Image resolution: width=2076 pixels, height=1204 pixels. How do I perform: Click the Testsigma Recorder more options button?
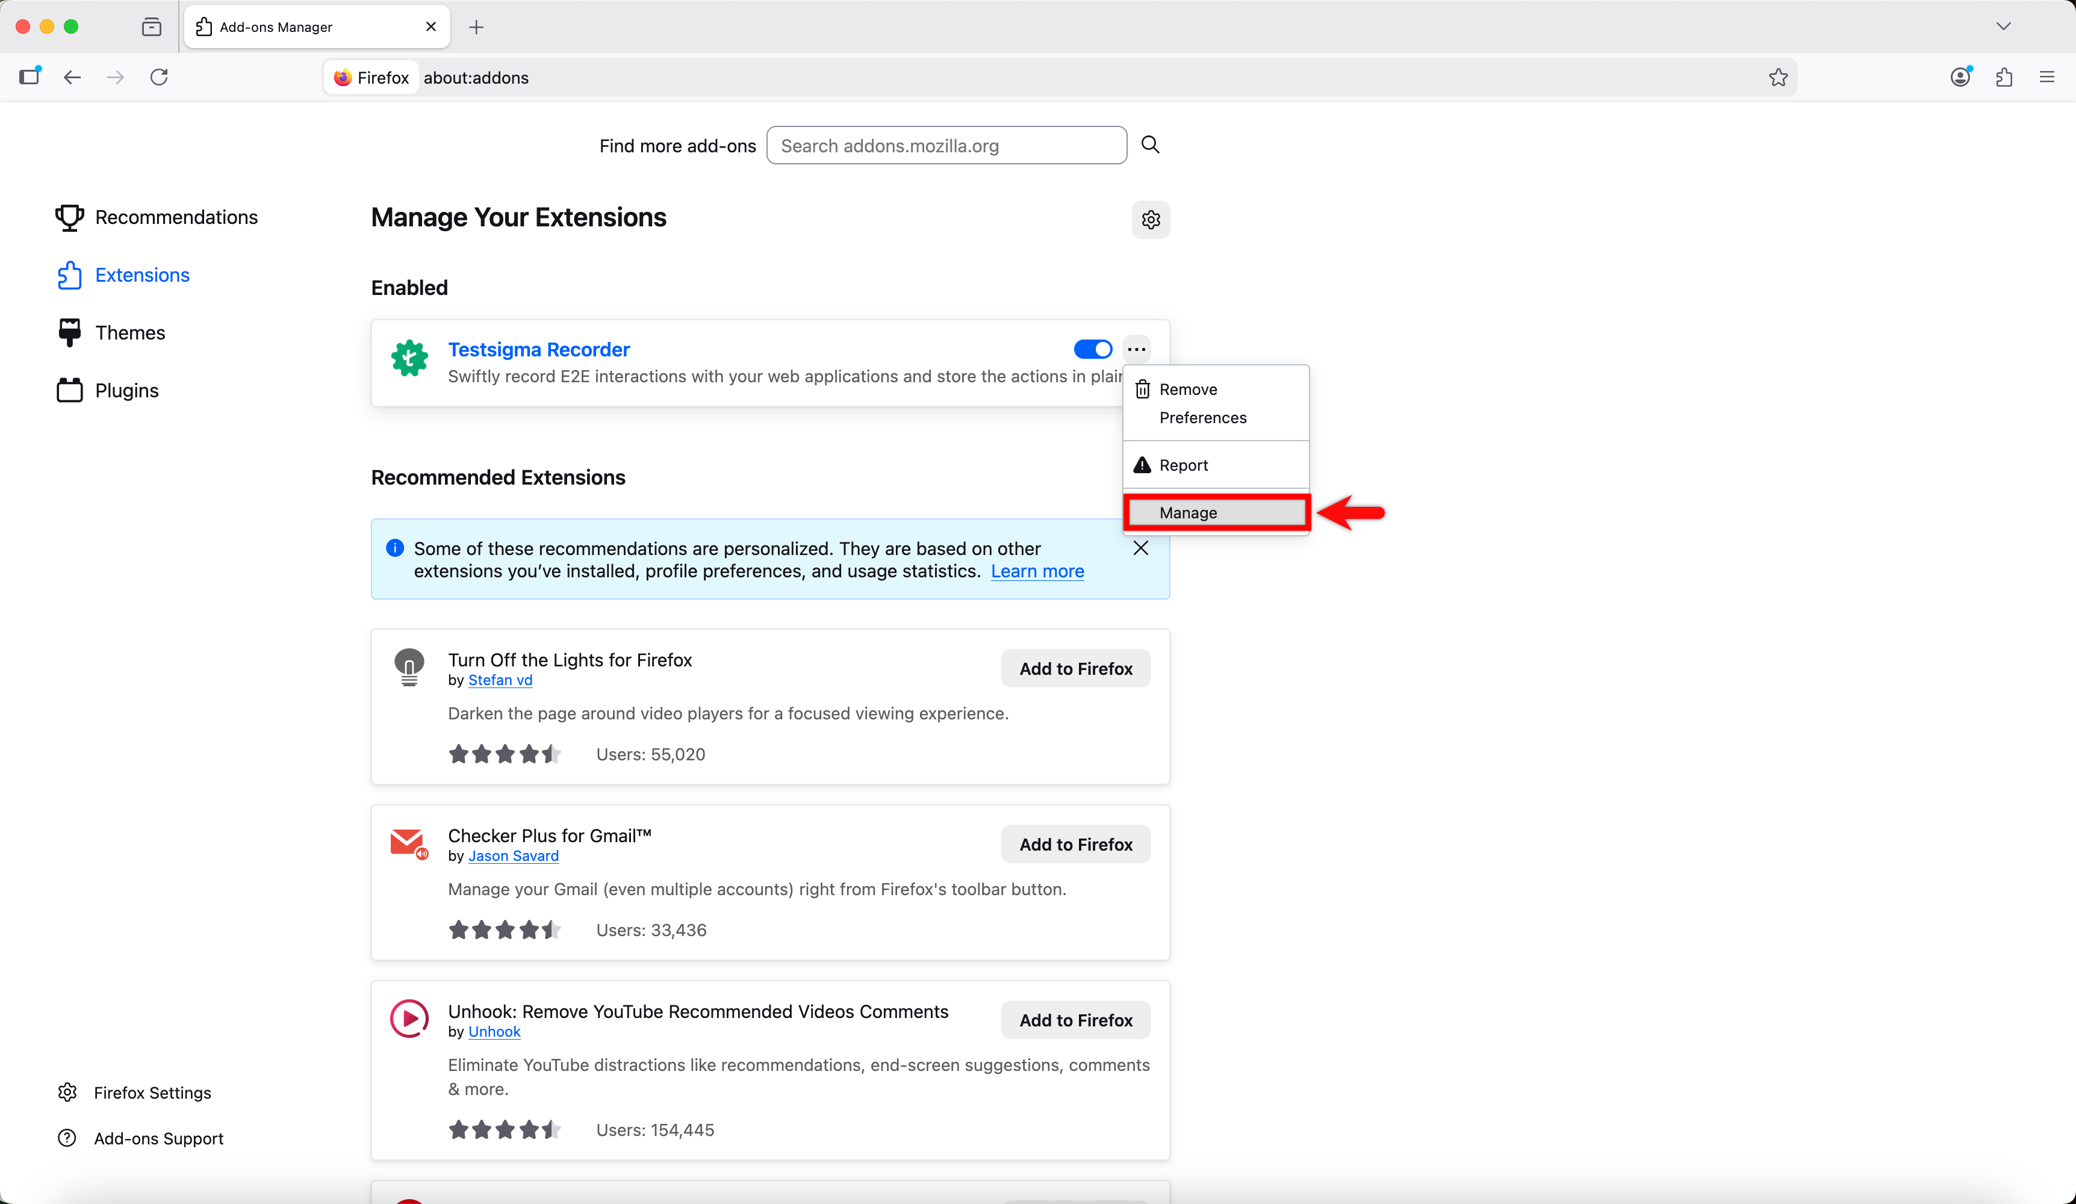(x=1137, y=349)
